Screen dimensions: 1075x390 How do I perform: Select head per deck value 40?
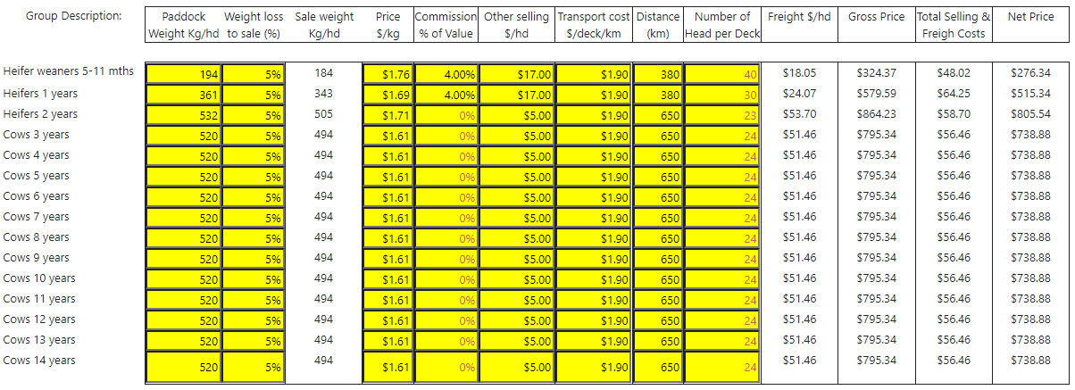pyautogui.click(x=721, y=74)
